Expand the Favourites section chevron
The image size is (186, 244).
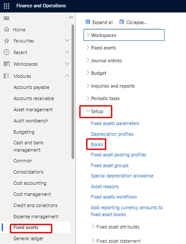(67, 41)
